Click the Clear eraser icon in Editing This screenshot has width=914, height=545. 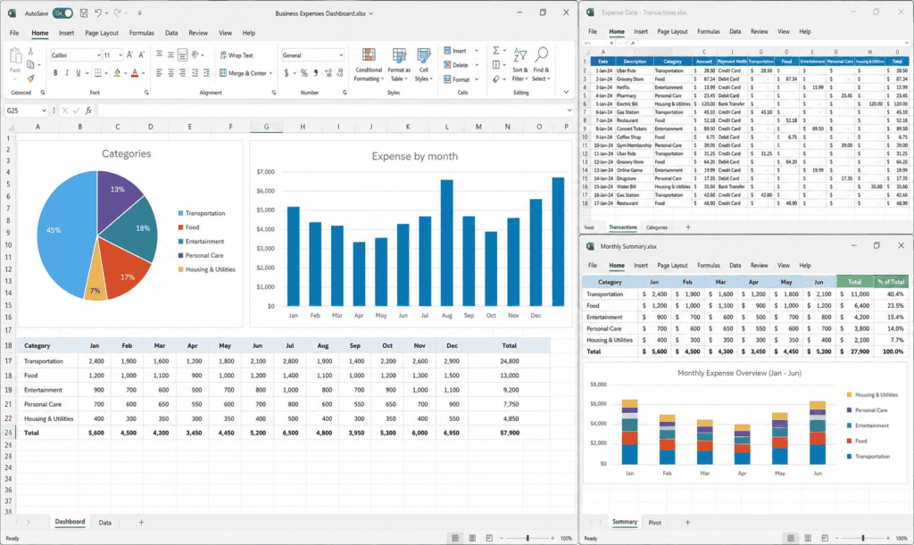pos(495,78)
